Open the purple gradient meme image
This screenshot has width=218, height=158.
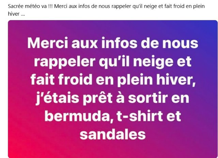[113, 89]
